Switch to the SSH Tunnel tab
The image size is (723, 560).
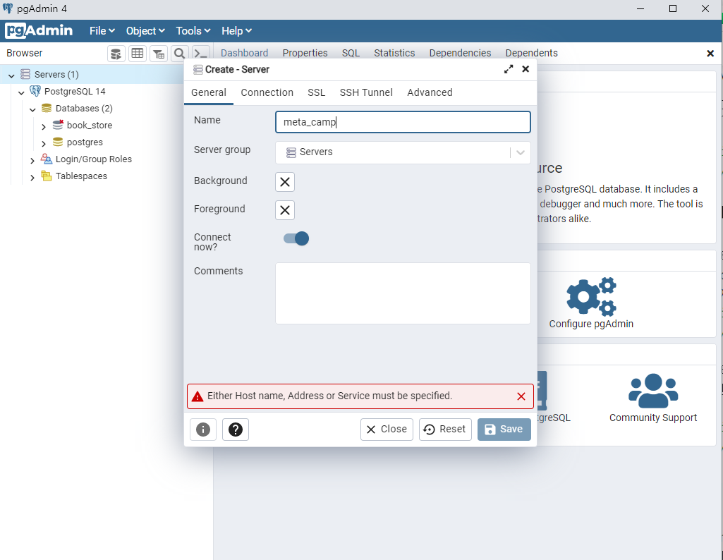(x=366, y=92)
